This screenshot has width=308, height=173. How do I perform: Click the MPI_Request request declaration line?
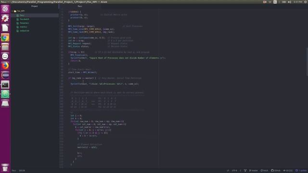[80, 44]
